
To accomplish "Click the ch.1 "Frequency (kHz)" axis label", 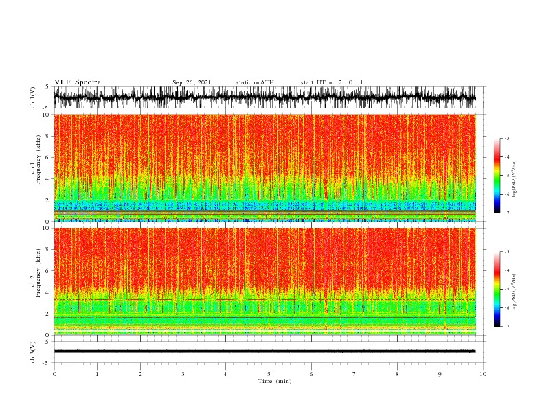I will tap(38, 159).
